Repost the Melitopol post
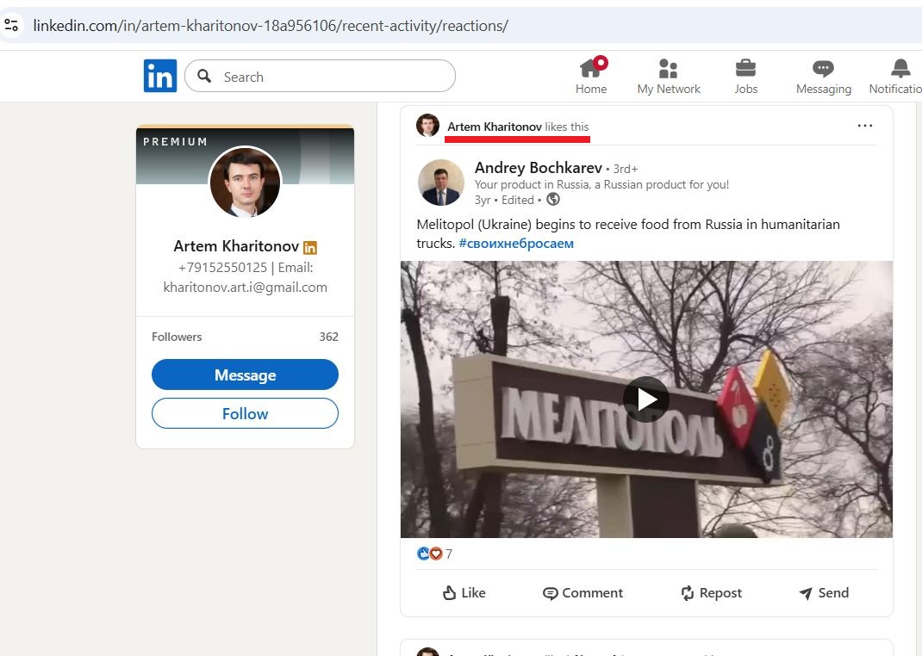This screenshot has width=922, height=656. point(711,592)
